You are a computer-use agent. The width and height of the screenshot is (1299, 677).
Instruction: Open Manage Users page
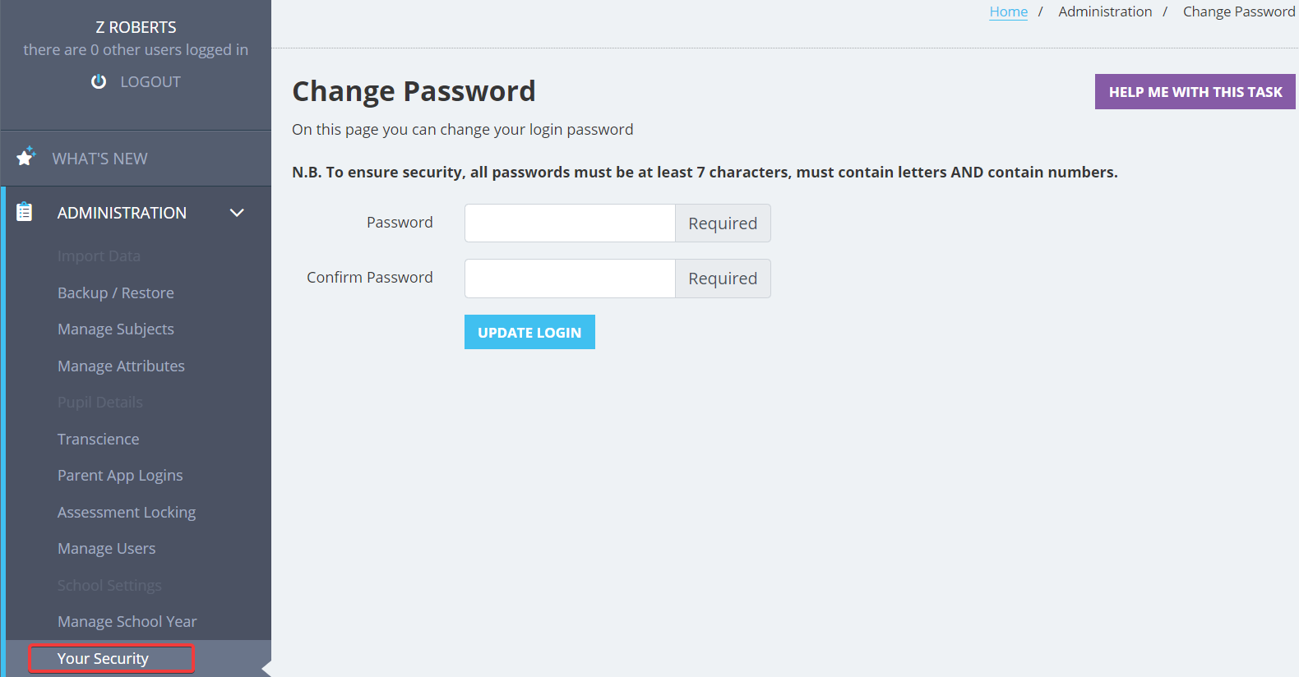pos(106,549)
